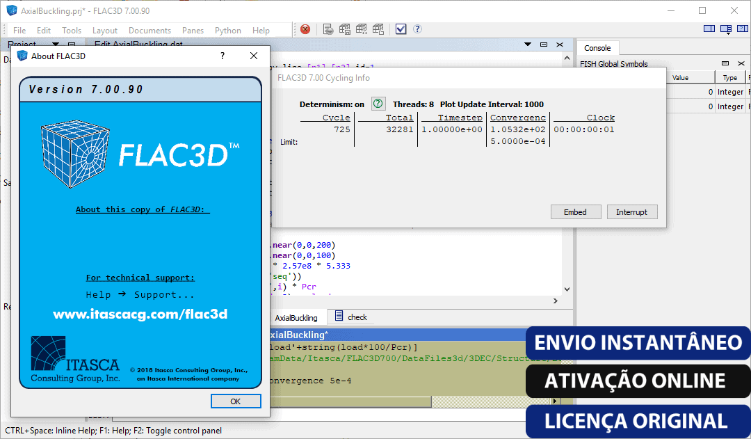Click the console output horizontal scrollbar
This screenshot has width=751, height=439.
coord(350,401)
